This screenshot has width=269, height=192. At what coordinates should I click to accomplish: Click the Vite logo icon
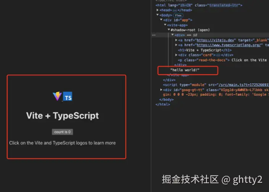coord(57,96)
